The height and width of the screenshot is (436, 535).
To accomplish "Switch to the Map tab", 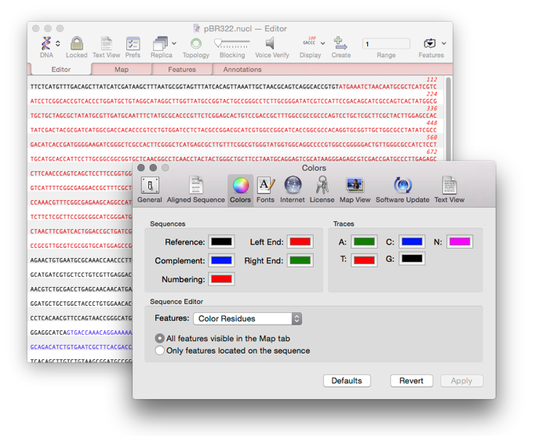I will pos(122,70).
